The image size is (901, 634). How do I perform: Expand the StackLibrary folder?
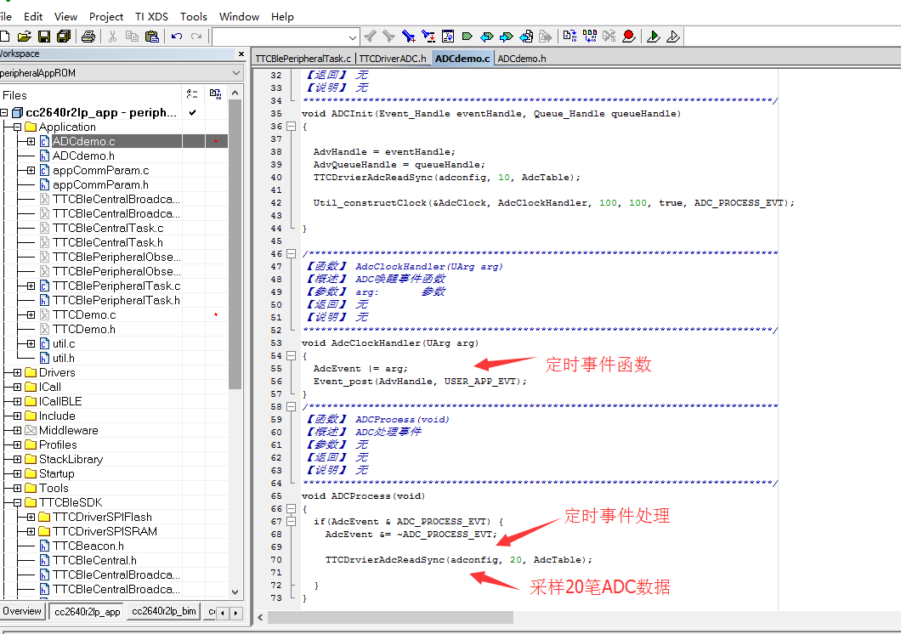click(17, 460)
